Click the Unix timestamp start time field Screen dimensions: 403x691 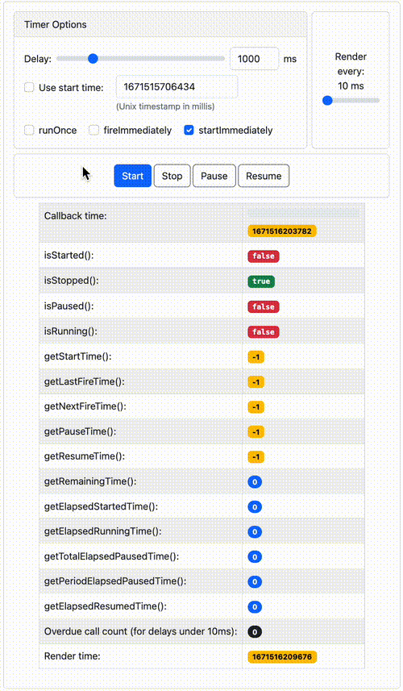[x=177, y=87]
